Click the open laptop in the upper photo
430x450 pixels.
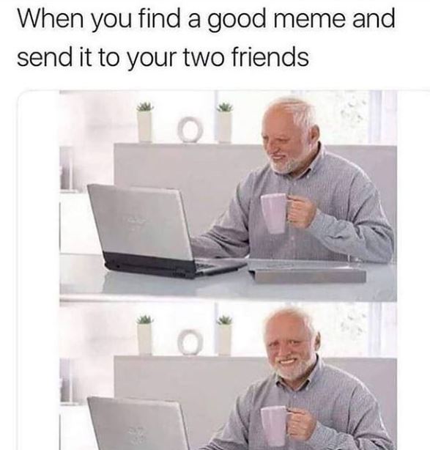click(160, 231)
